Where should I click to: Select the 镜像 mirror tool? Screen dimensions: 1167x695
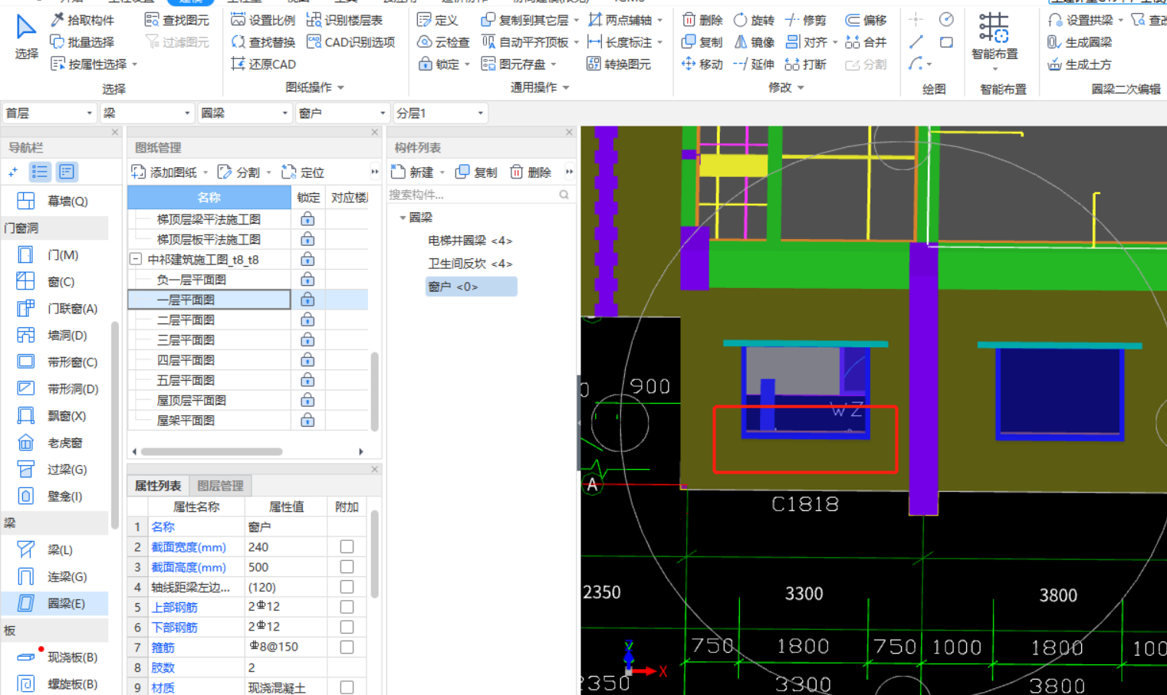tap(754, 42)
